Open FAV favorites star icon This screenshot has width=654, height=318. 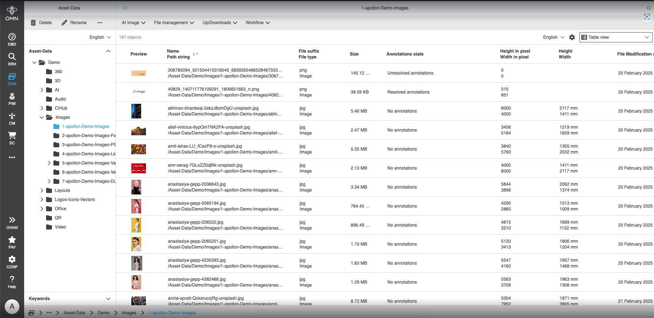coord(12,242)
